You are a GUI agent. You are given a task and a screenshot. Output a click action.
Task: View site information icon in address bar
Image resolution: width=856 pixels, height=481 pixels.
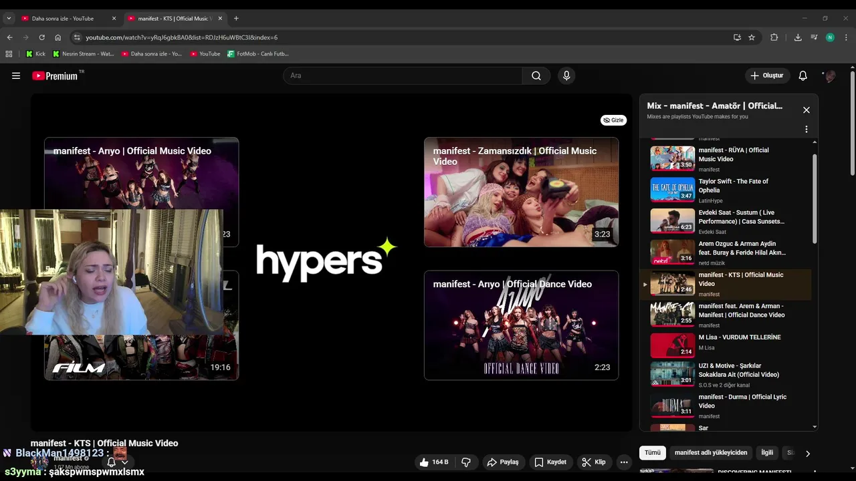77,37
